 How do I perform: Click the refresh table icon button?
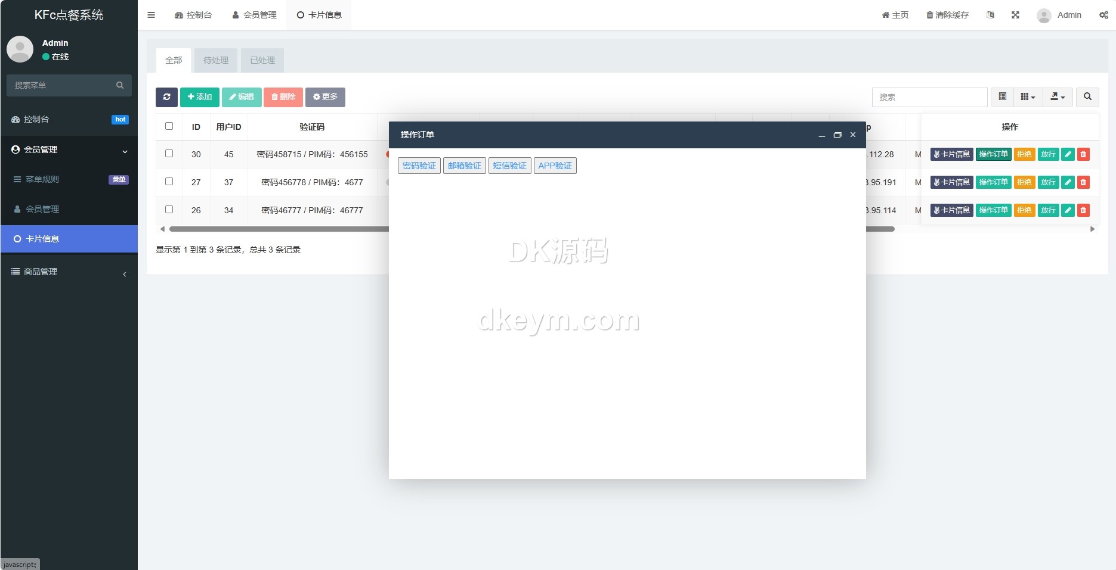(166, 97)
